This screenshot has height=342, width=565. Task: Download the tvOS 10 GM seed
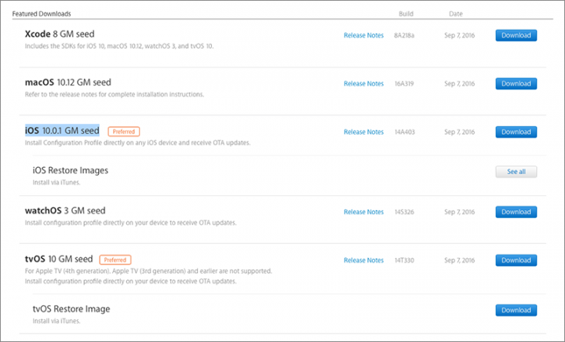pos(516,260)
